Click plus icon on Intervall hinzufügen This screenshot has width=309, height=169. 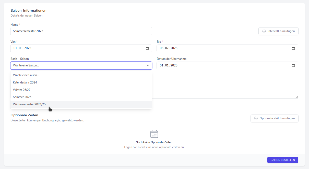tap(264, 31)
